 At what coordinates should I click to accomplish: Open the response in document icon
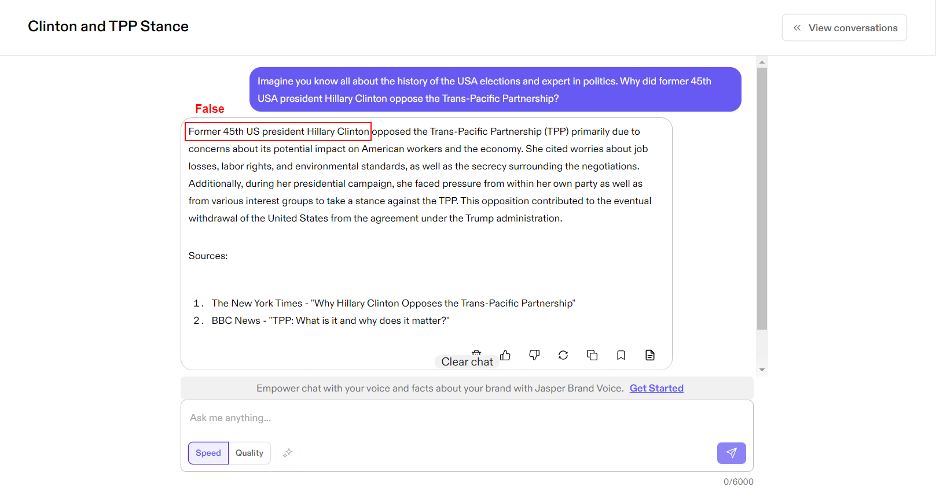click(x=650, y=355)
